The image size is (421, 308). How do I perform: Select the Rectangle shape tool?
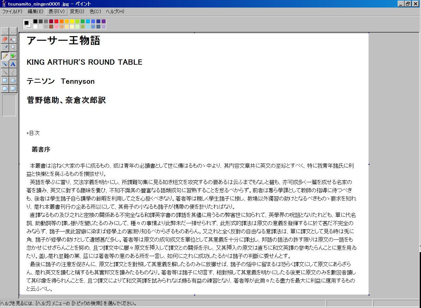click(5, 80)
